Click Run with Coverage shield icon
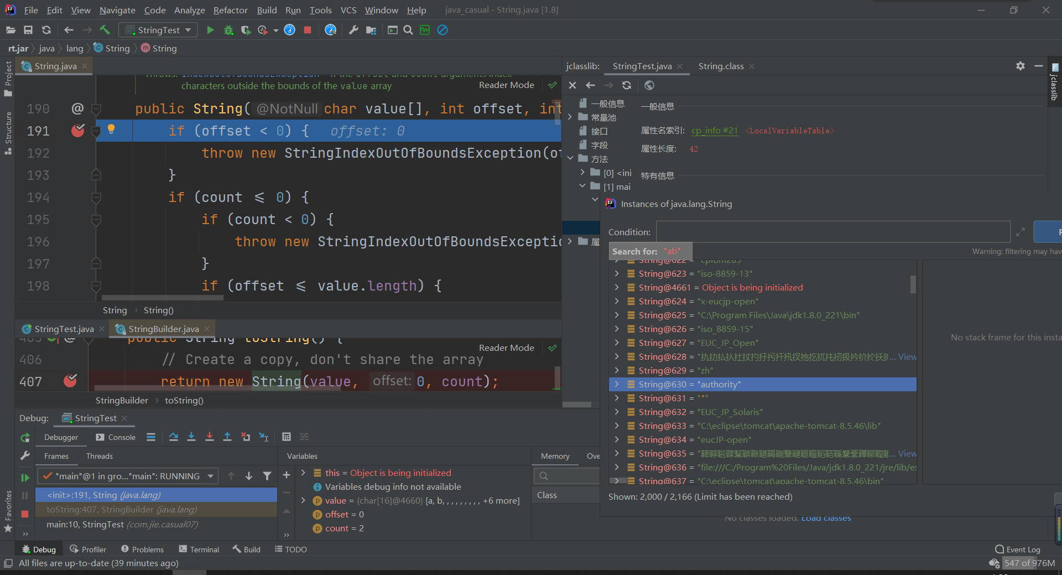Viewport: 1062px width, 575px height. pyautogui.click(x=246, y=30)
